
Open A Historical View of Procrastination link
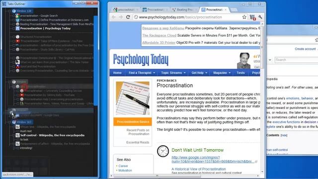point(199,169)
